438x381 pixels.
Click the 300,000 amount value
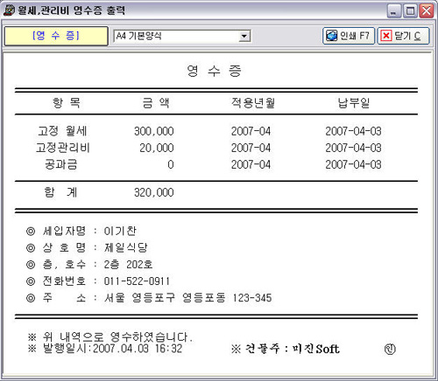coord(154,131)
